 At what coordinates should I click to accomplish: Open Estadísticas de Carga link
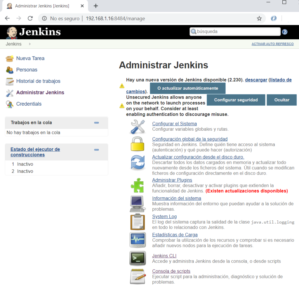pos(175,235)
